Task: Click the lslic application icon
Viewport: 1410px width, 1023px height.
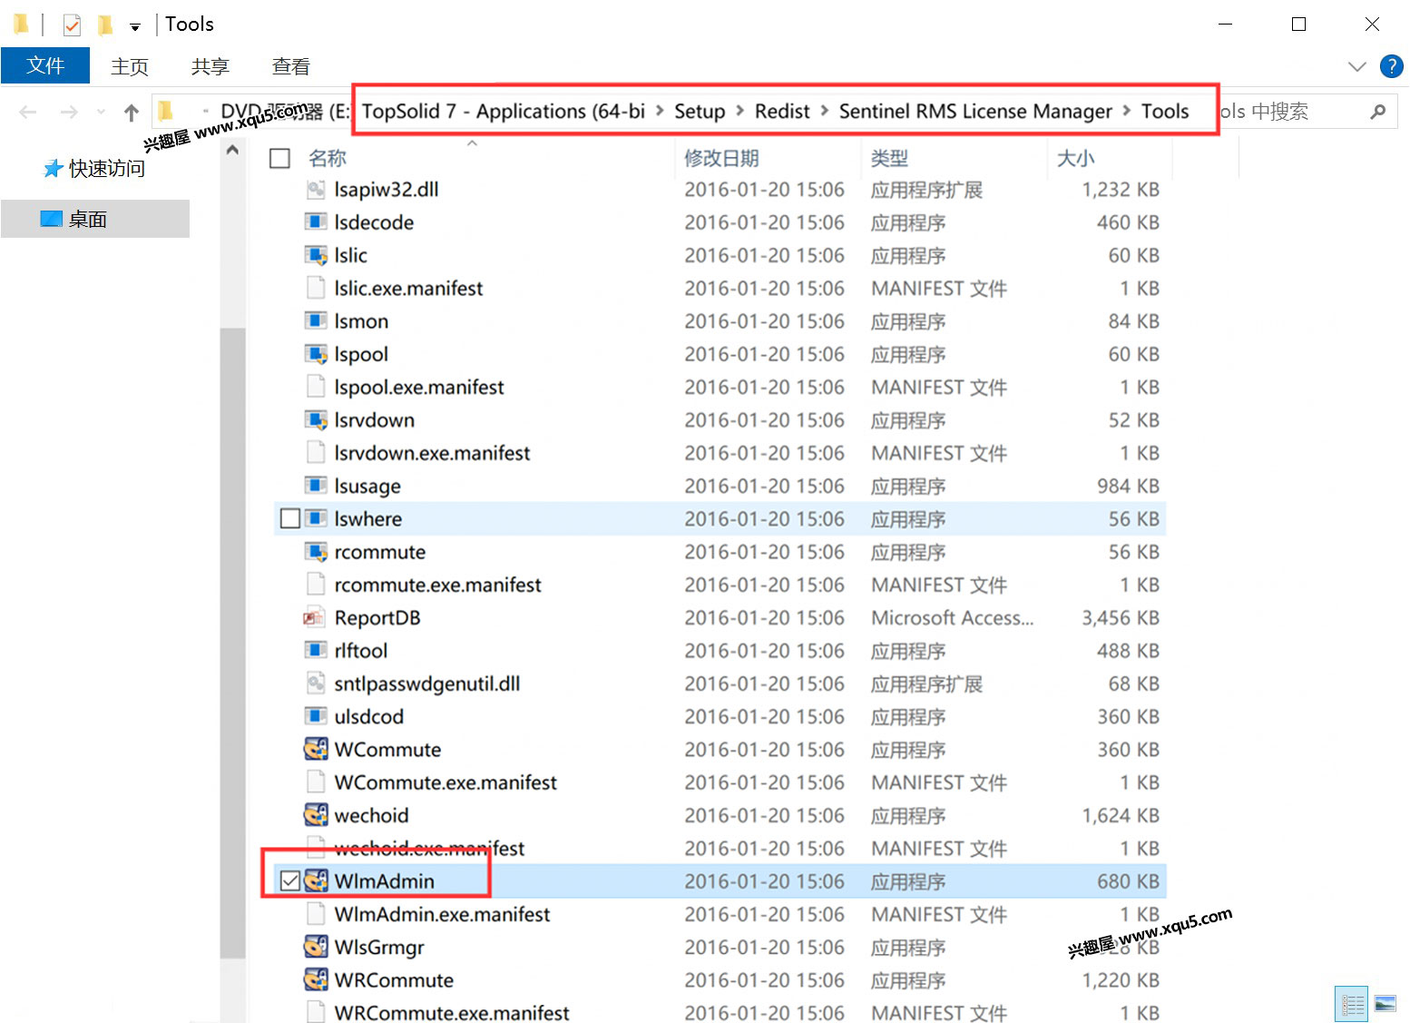Action: tap(316, 255)
